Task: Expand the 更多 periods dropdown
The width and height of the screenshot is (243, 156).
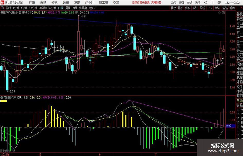Action: pos(92,8)
